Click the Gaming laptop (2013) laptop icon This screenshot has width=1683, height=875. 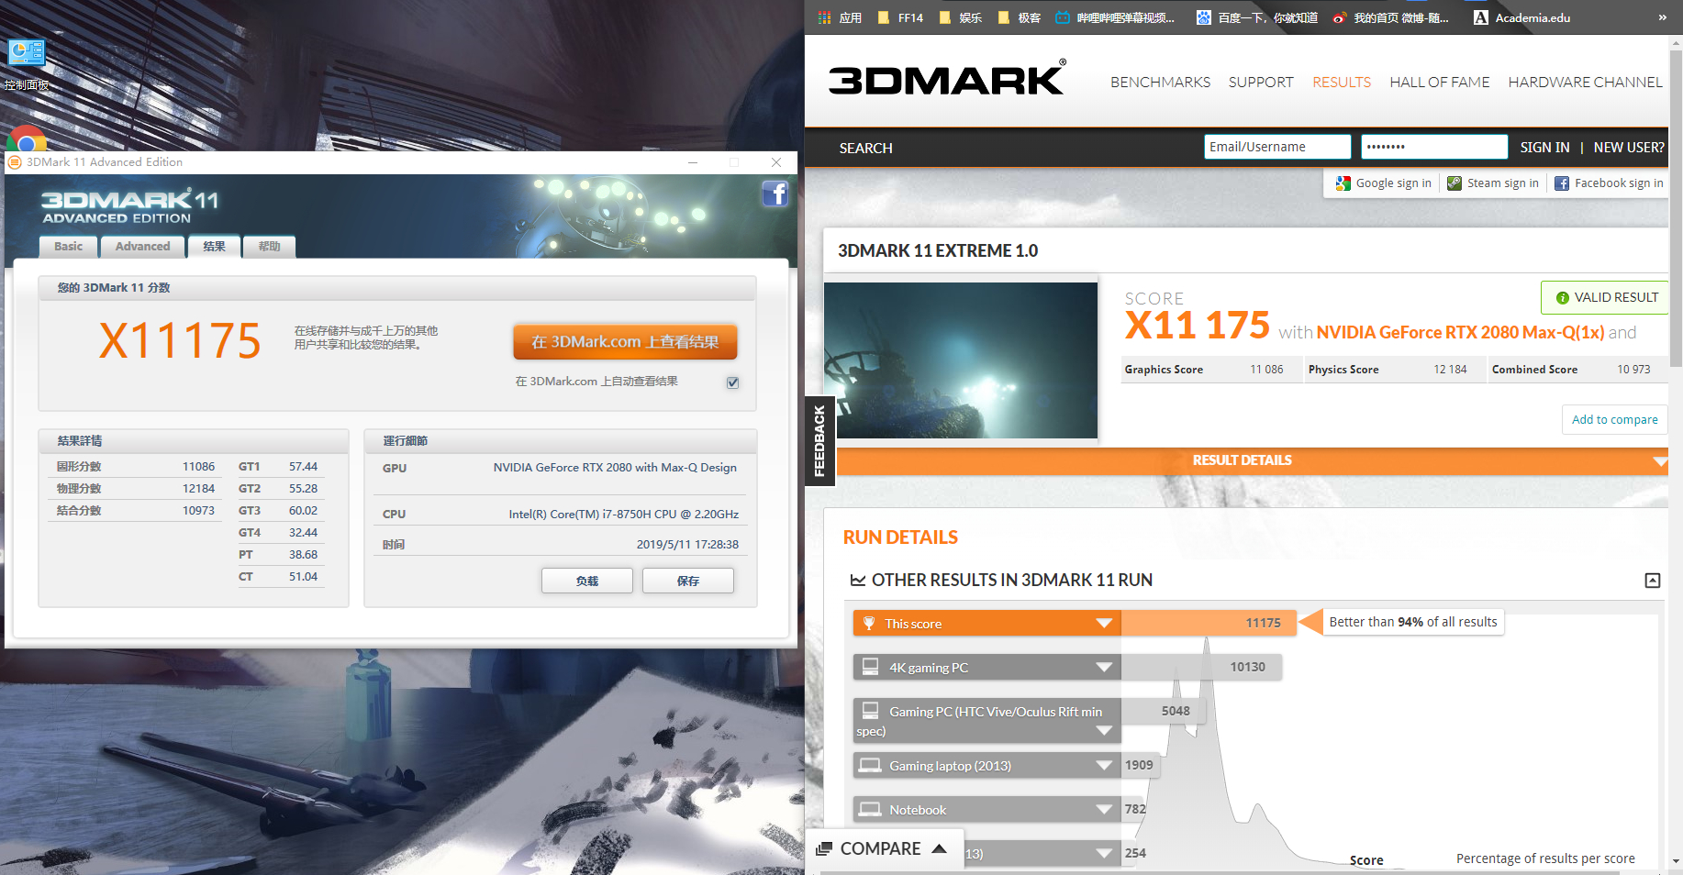point(870,765)
